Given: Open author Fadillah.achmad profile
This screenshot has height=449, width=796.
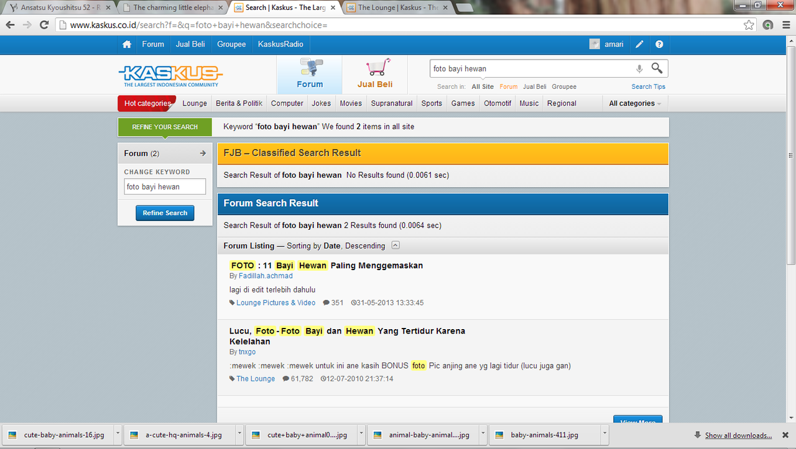Looking at the screenshot, I should 266,276.
